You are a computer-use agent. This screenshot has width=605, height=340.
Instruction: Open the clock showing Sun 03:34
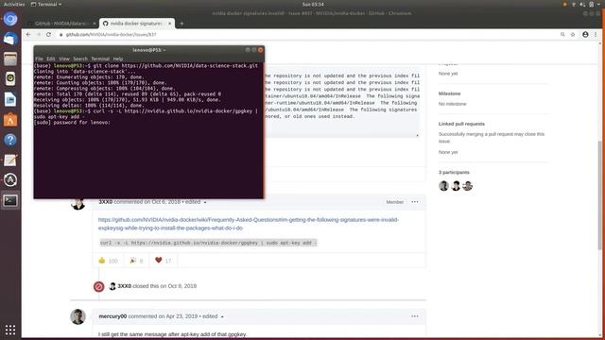pyautogui.click(x=313, y=4)
